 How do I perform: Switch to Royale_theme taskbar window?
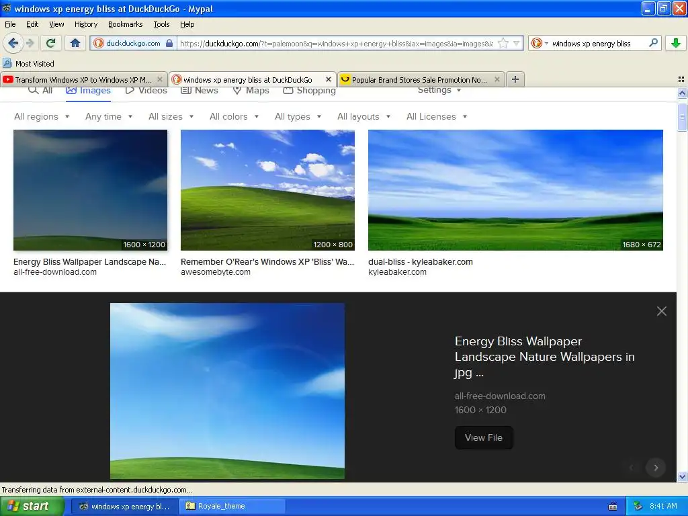pyautogui.click(x=232, y=506)
